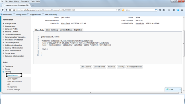Click the vertical page scrollbar

coord(184,44)
